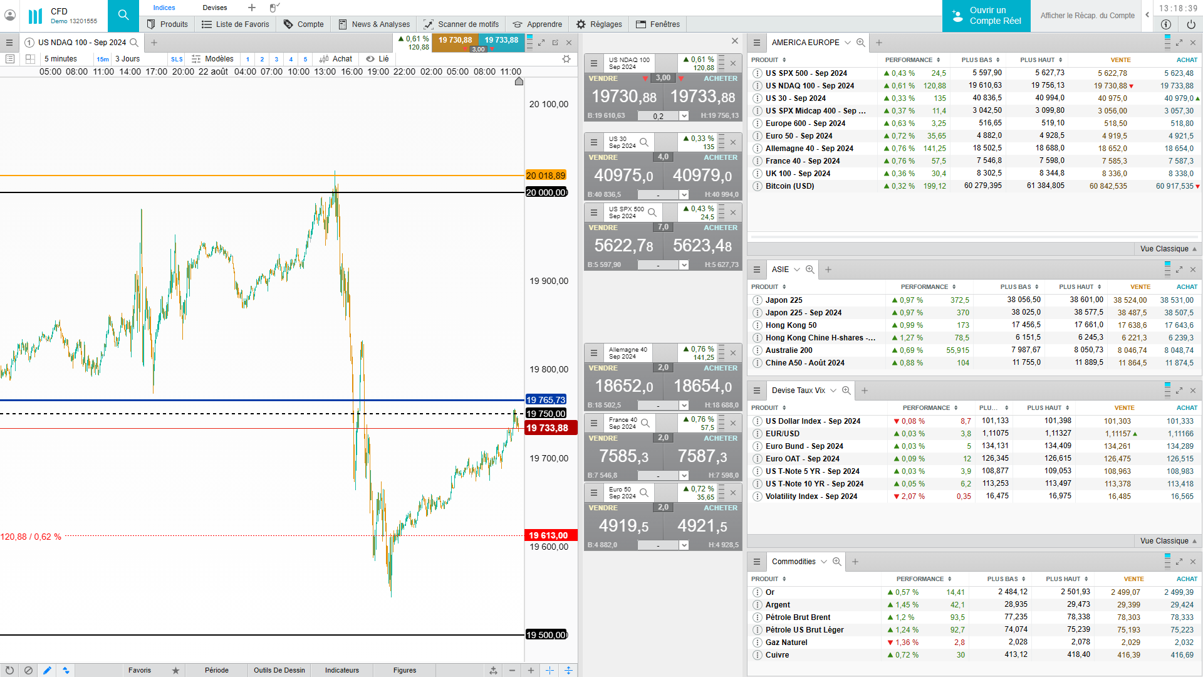Click the power logout icon

(1190, 24)
